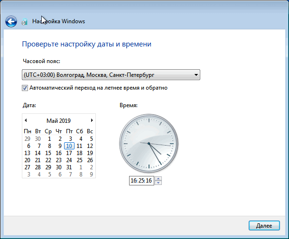The height and width of the screenshot is (239, 289).
Task: Click the time input field 16:25:16
Action: coord(141,181)
